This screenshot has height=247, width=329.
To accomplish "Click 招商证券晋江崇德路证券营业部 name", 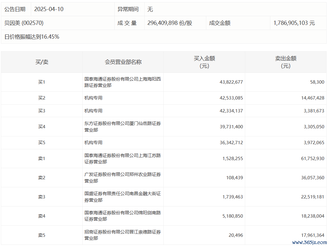I will (122, 235).
